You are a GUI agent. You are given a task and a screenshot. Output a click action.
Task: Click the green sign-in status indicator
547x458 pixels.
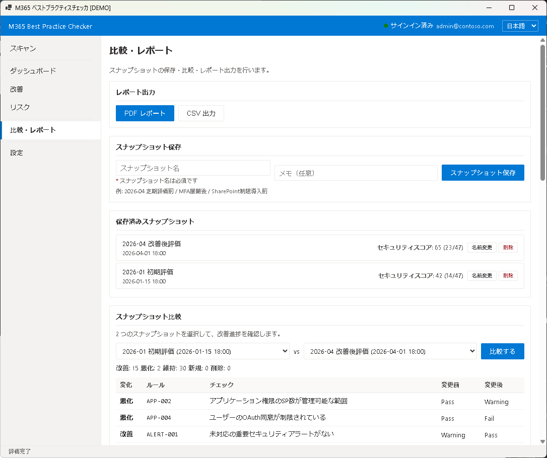click(386, 26)
